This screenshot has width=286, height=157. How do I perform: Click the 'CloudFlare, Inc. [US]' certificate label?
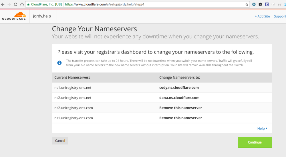[x=46, y=4]
